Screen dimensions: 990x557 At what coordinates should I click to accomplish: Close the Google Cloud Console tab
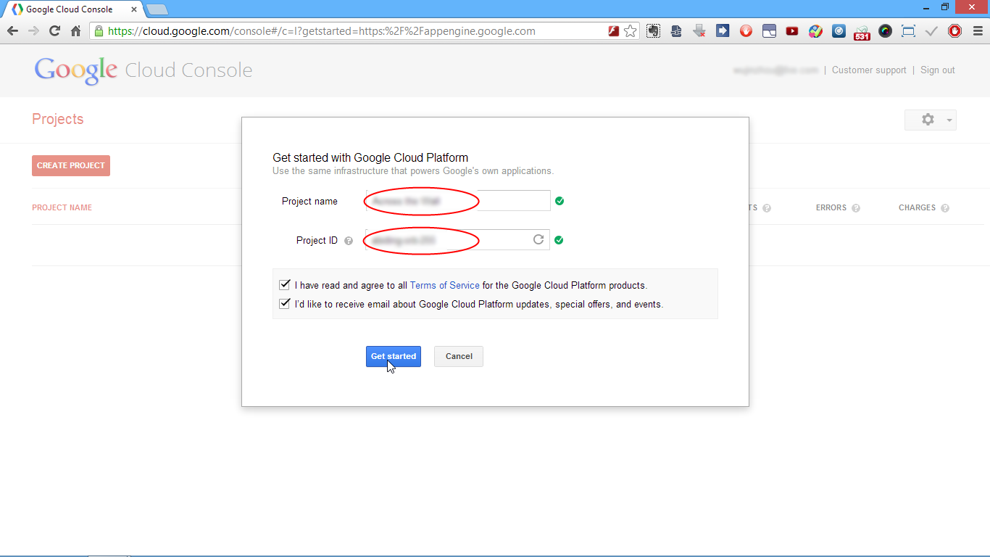pos(134,9)
